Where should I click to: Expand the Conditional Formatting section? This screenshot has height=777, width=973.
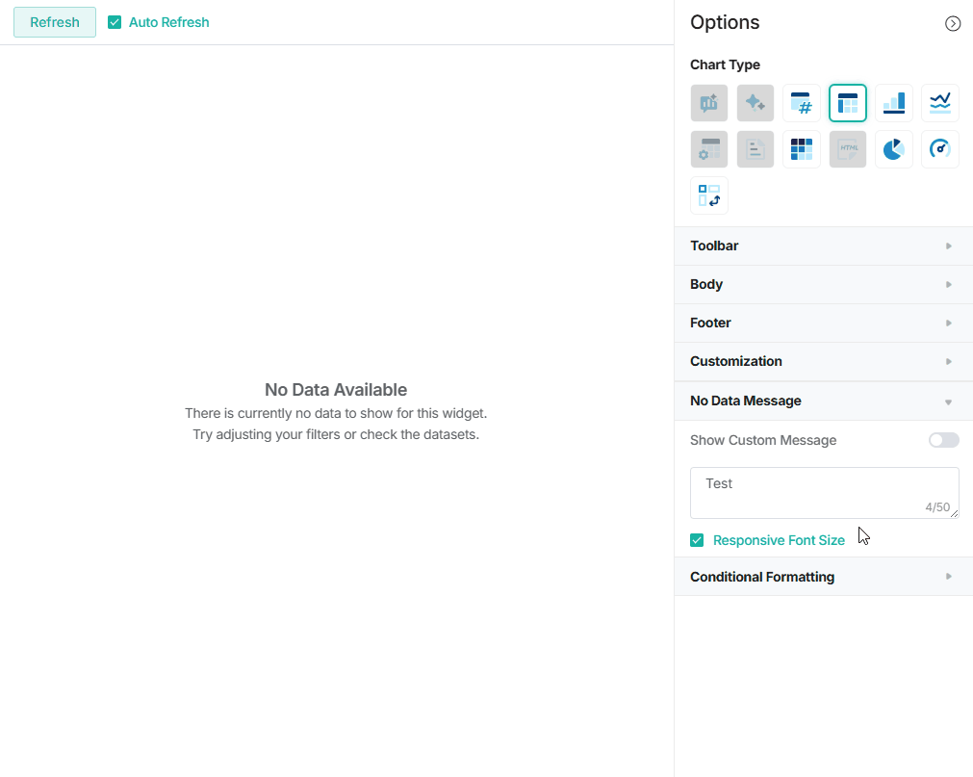pos(823,577)
